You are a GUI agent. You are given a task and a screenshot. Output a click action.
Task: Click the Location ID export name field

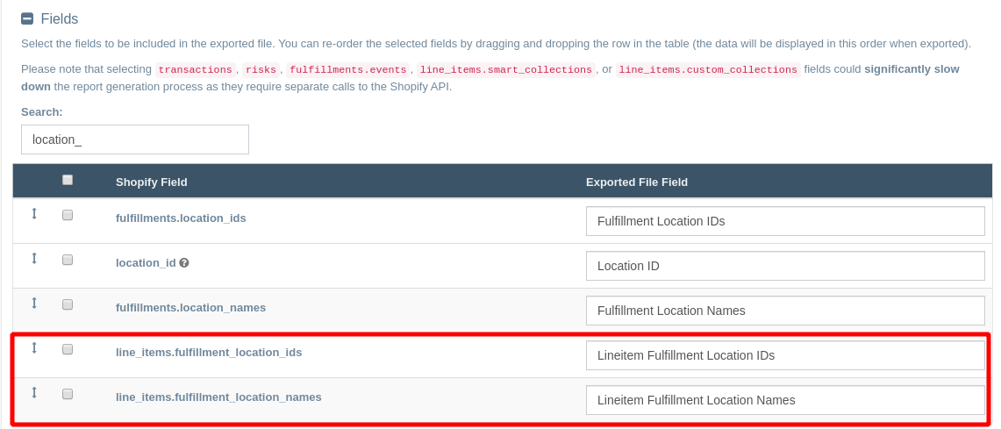785,266
